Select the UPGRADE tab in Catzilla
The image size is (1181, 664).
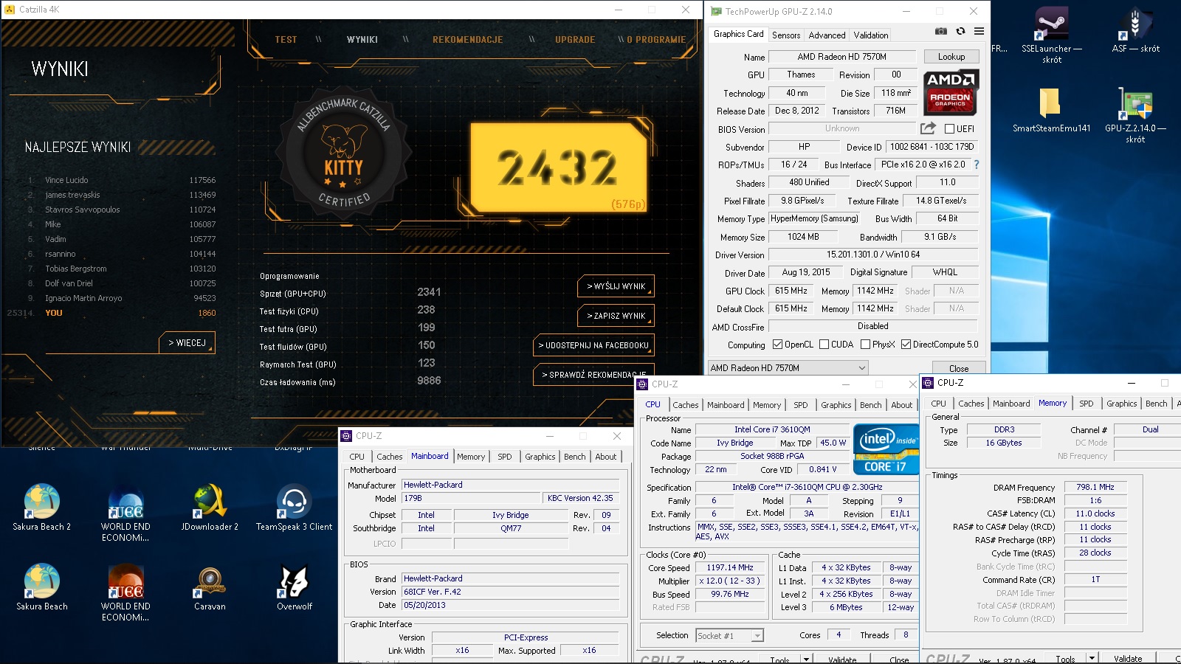tap(575, 40)
